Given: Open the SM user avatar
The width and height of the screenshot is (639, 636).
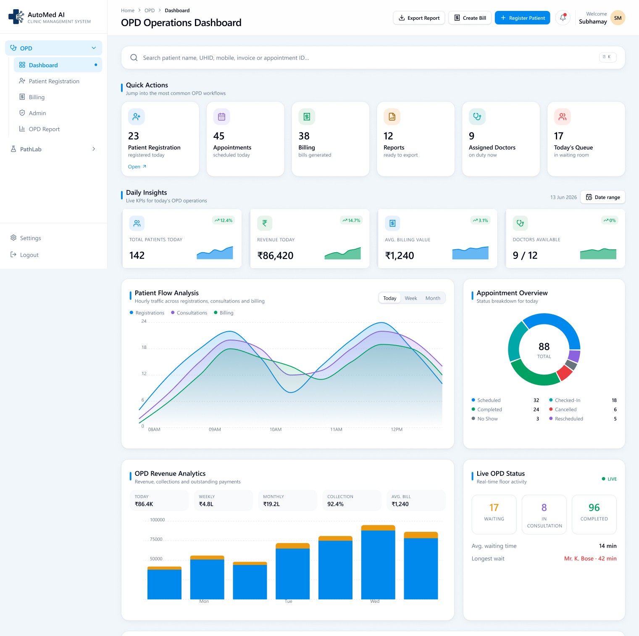Looking at the screenshot, I should (618, 18).
